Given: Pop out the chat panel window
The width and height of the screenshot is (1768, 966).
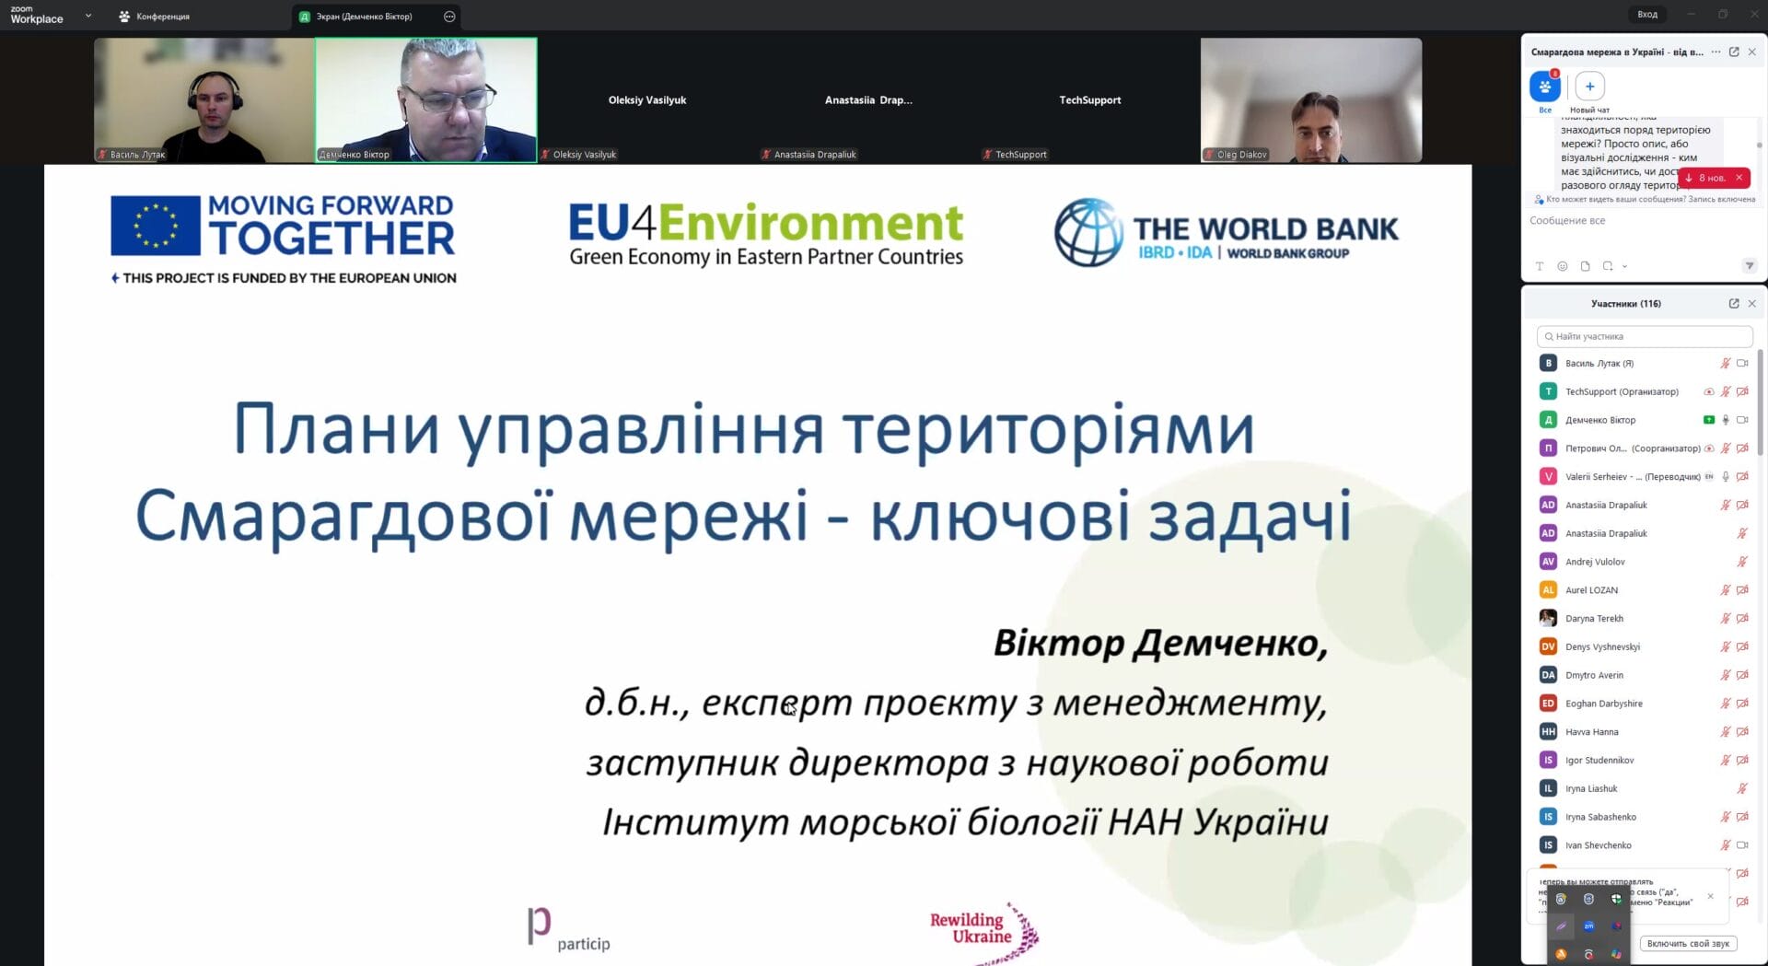Looking at the screenshot, I should click(x=1733, y=52).
